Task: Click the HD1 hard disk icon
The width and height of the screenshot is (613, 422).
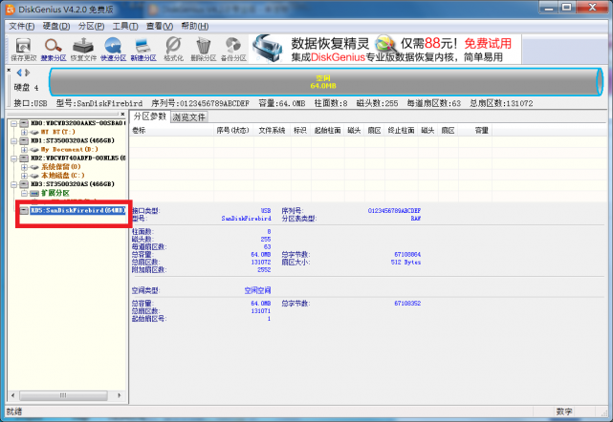Action: (24, 140)
